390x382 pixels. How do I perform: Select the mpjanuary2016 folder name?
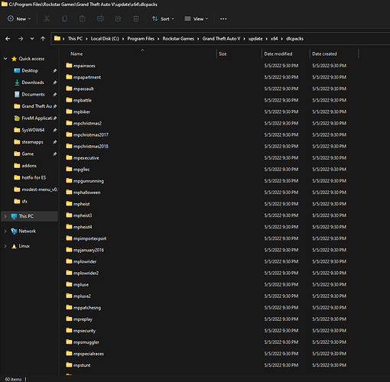pos(89,250)
